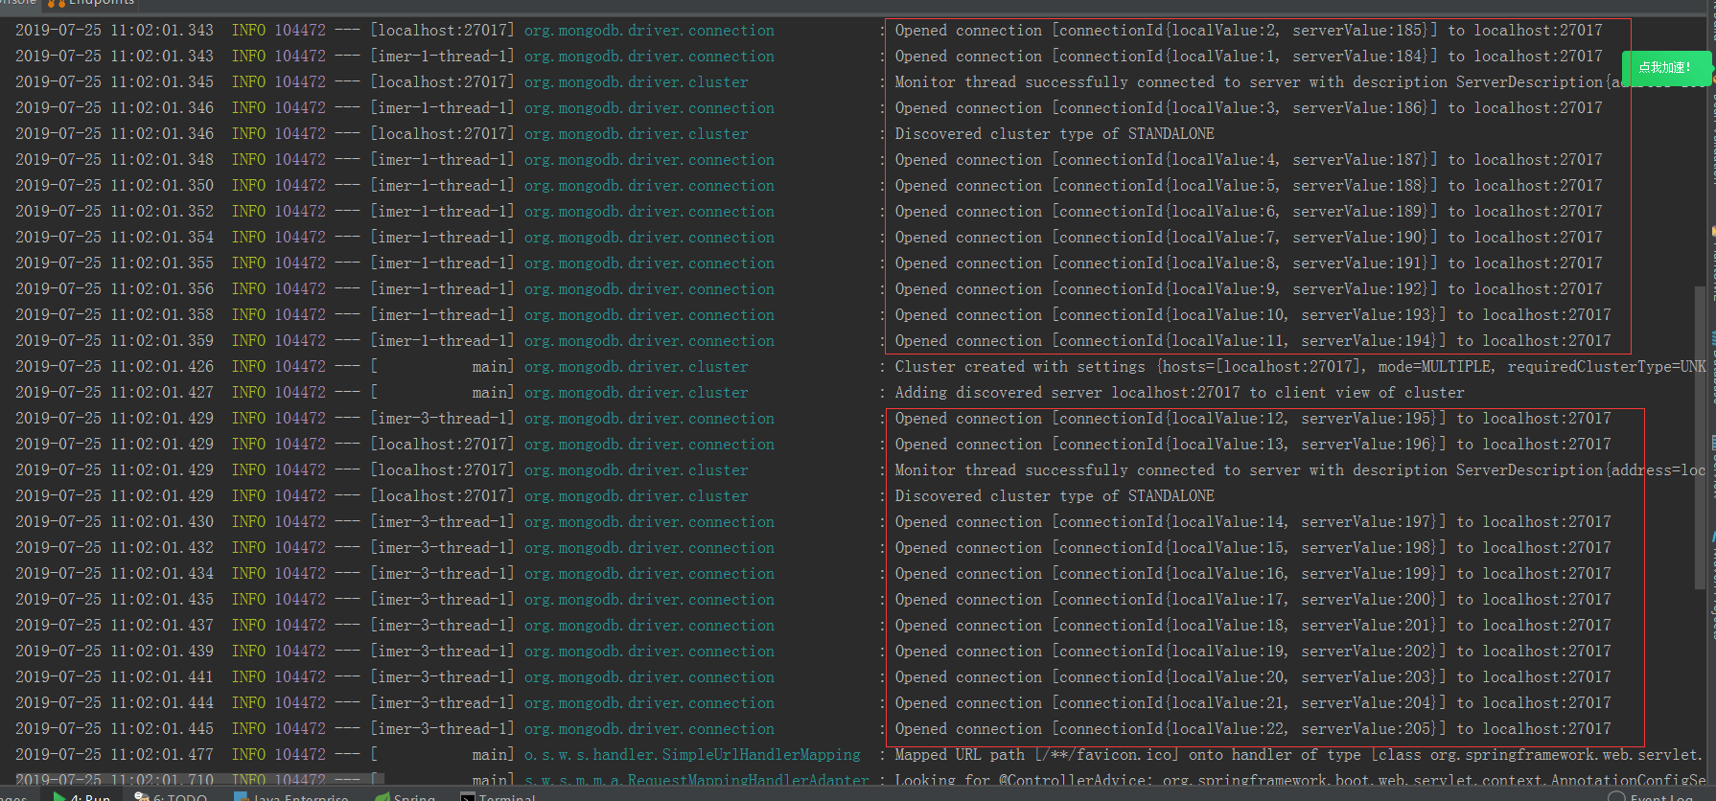The height and width of the screenshot is (801, 1716).
Task: Click the 'Discovered cluster type of STANDALONE' message at 11:02:01.429
Action: pyautogui.click(x=1055, y=496)
